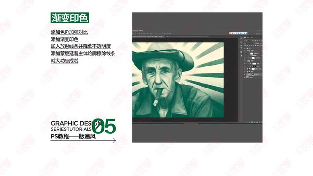Toggle visibility of the black-mask layer row

pos(245,66)
